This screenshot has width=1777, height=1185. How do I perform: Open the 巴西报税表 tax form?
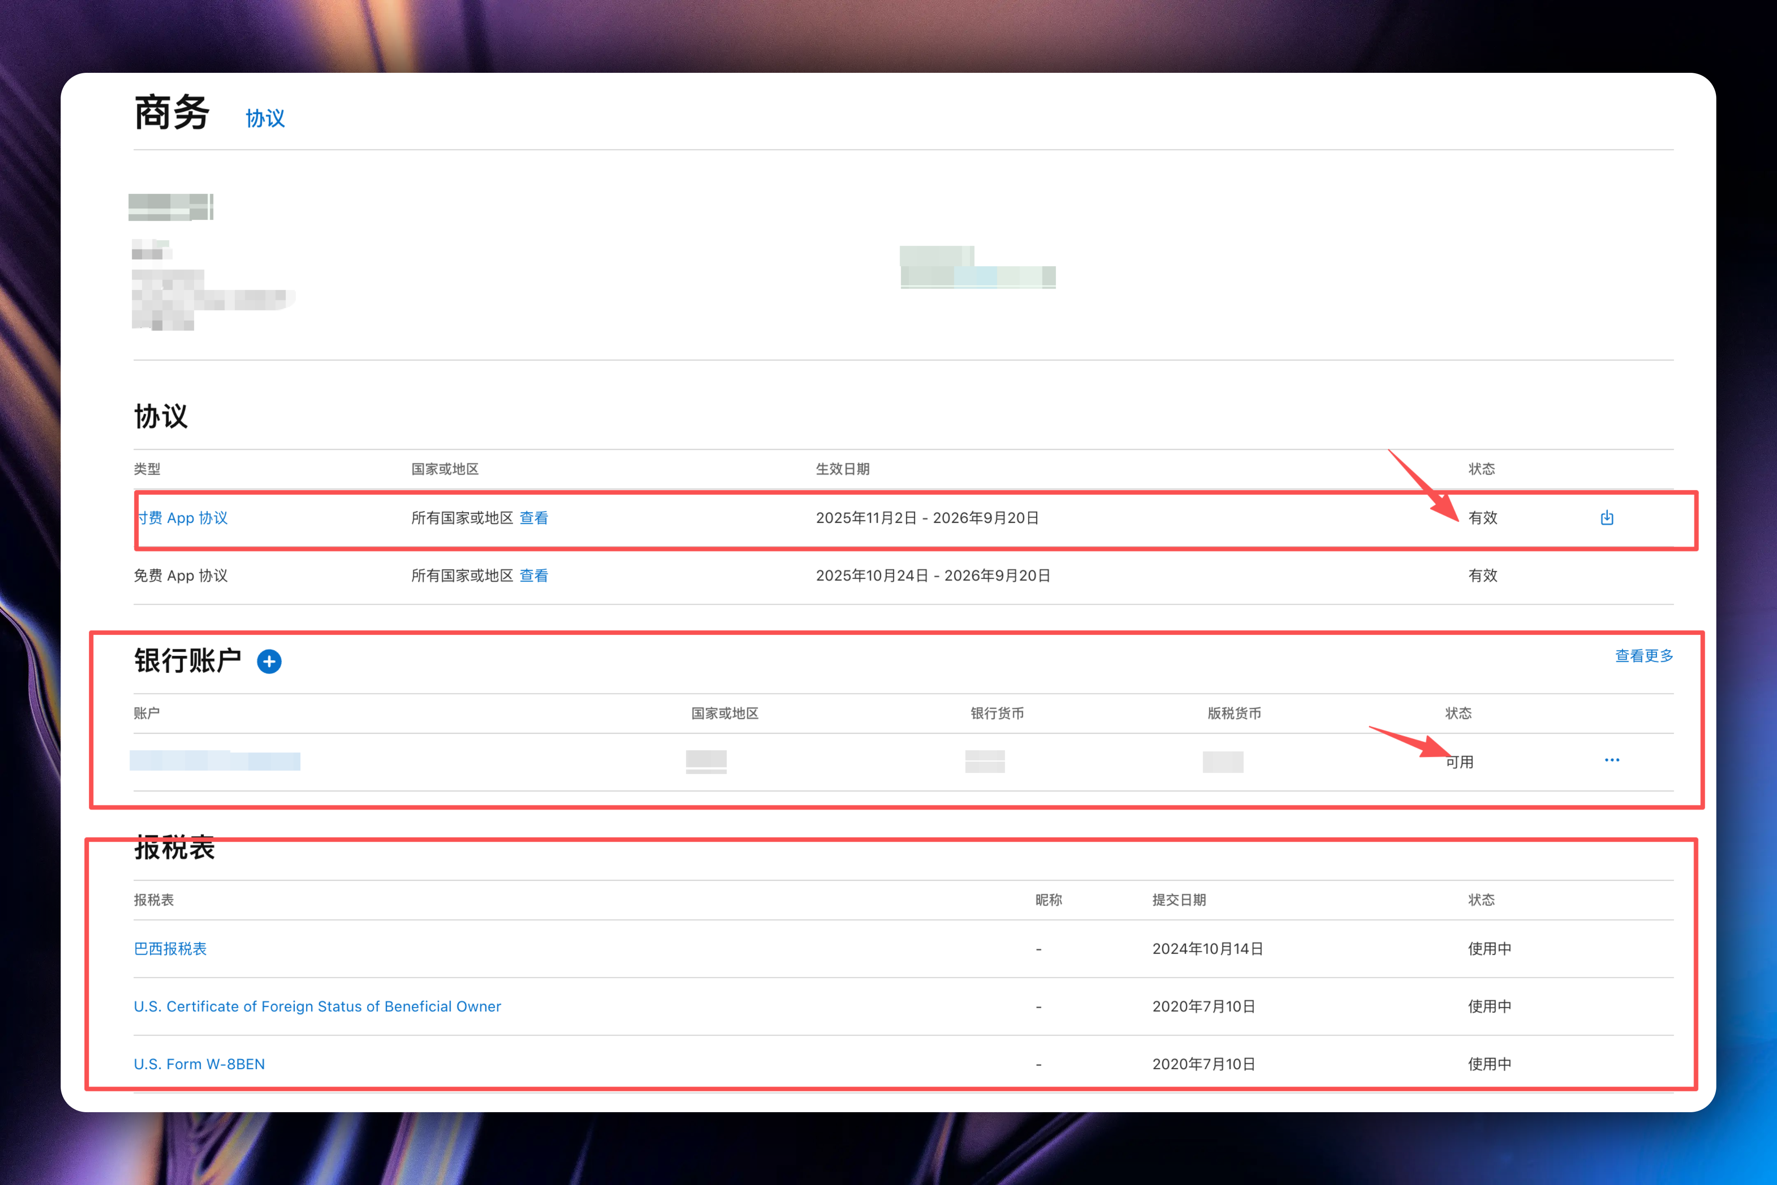click(x=170, y=948)
